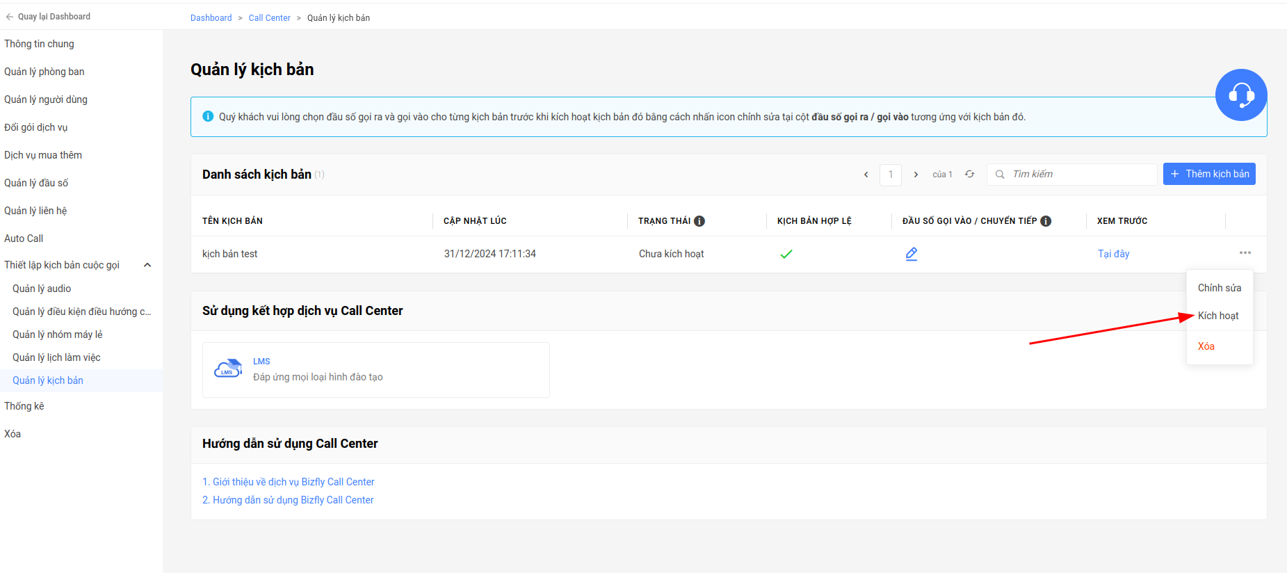Open Đổi gói dịch vụ in sidebar
The image size is (1287, 573).
[x=36, y=127]
